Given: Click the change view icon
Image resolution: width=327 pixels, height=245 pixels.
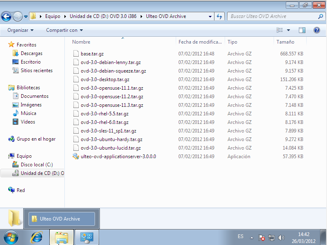Looking at the screenshot, I should point(280,30).
